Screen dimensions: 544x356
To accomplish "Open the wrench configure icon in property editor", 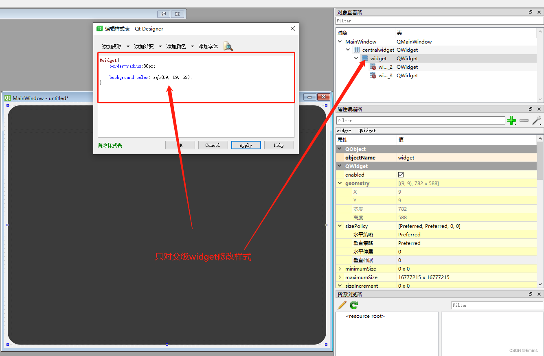I will click(x=537, y=120).
